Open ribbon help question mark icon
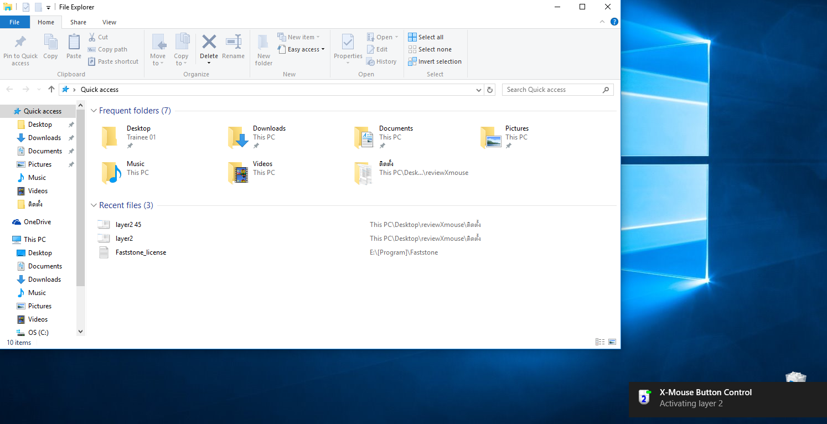 (614, 22)
